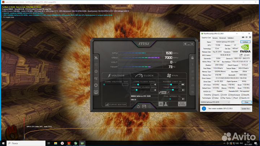Open the K-boost circle icon in Afterburner sidebar
This screenshot has width=260, height=146.
coord(96,65)
